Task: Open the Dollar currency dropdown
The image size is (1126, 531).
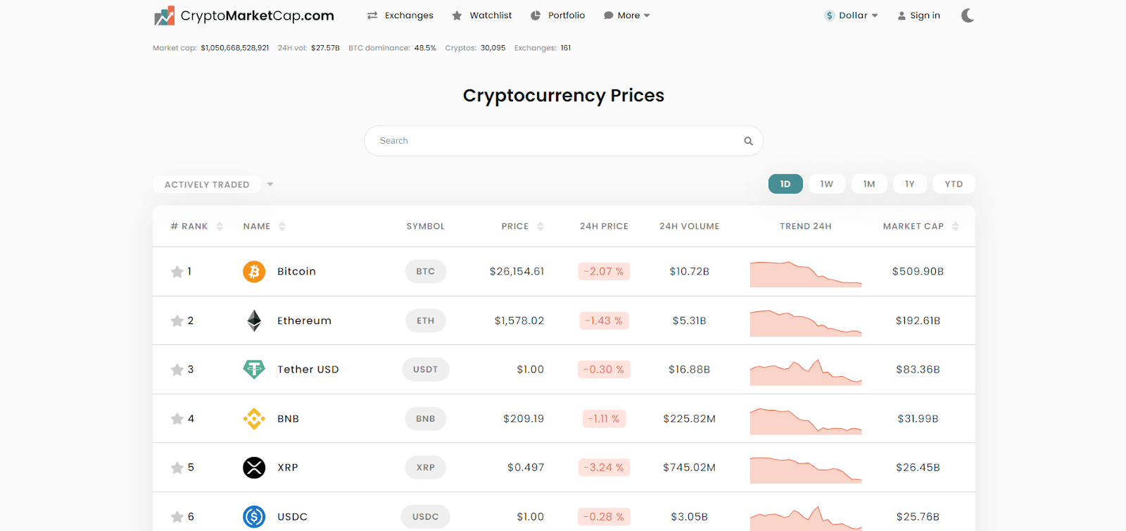Action: click(852, 15)
